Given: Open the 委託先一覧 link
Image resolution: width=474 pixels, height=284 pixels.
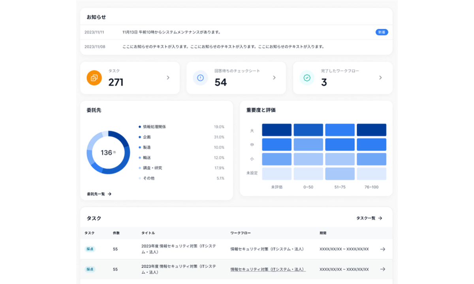Looking at the screenshot, I should 97,194.
